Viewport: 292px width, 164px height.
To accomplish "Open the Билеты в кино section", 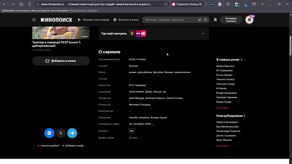I will click(x=126, y=20).
